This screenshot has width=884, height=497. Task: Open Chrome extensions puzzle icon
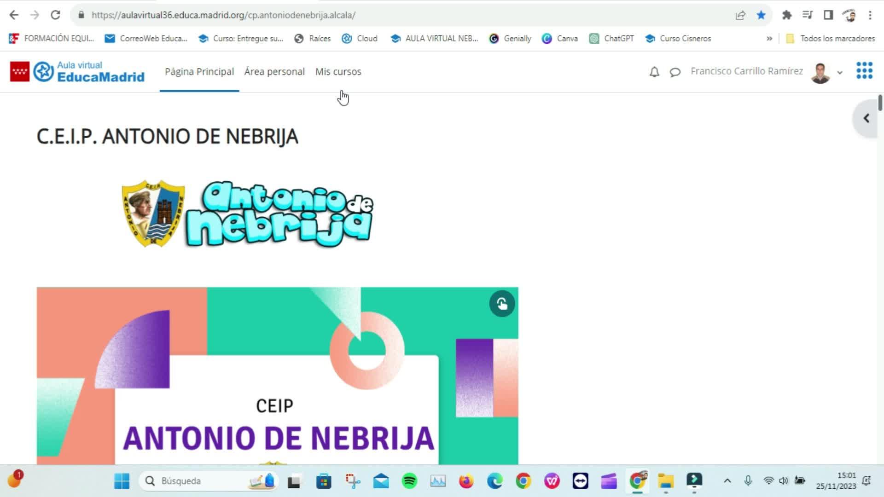click(787, 15)
